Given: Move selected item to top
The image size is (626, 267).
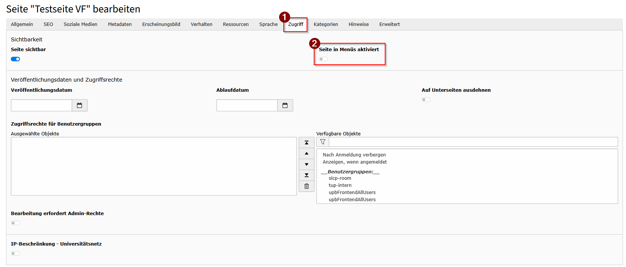Looking at the screenshot, I should click(x=307, y=143).
